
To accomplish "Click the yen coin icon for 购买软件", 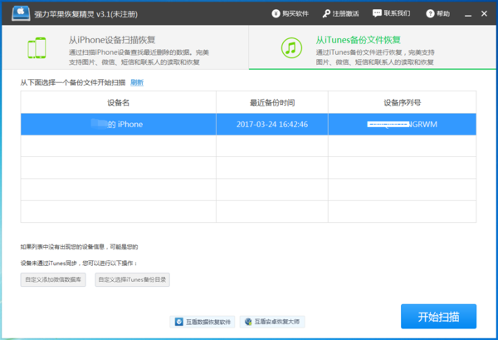I will coord(276,13).
